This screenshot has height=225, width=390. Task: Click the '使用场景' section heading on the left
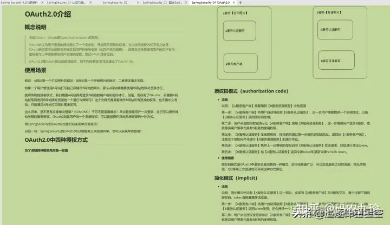click(35, 70)
